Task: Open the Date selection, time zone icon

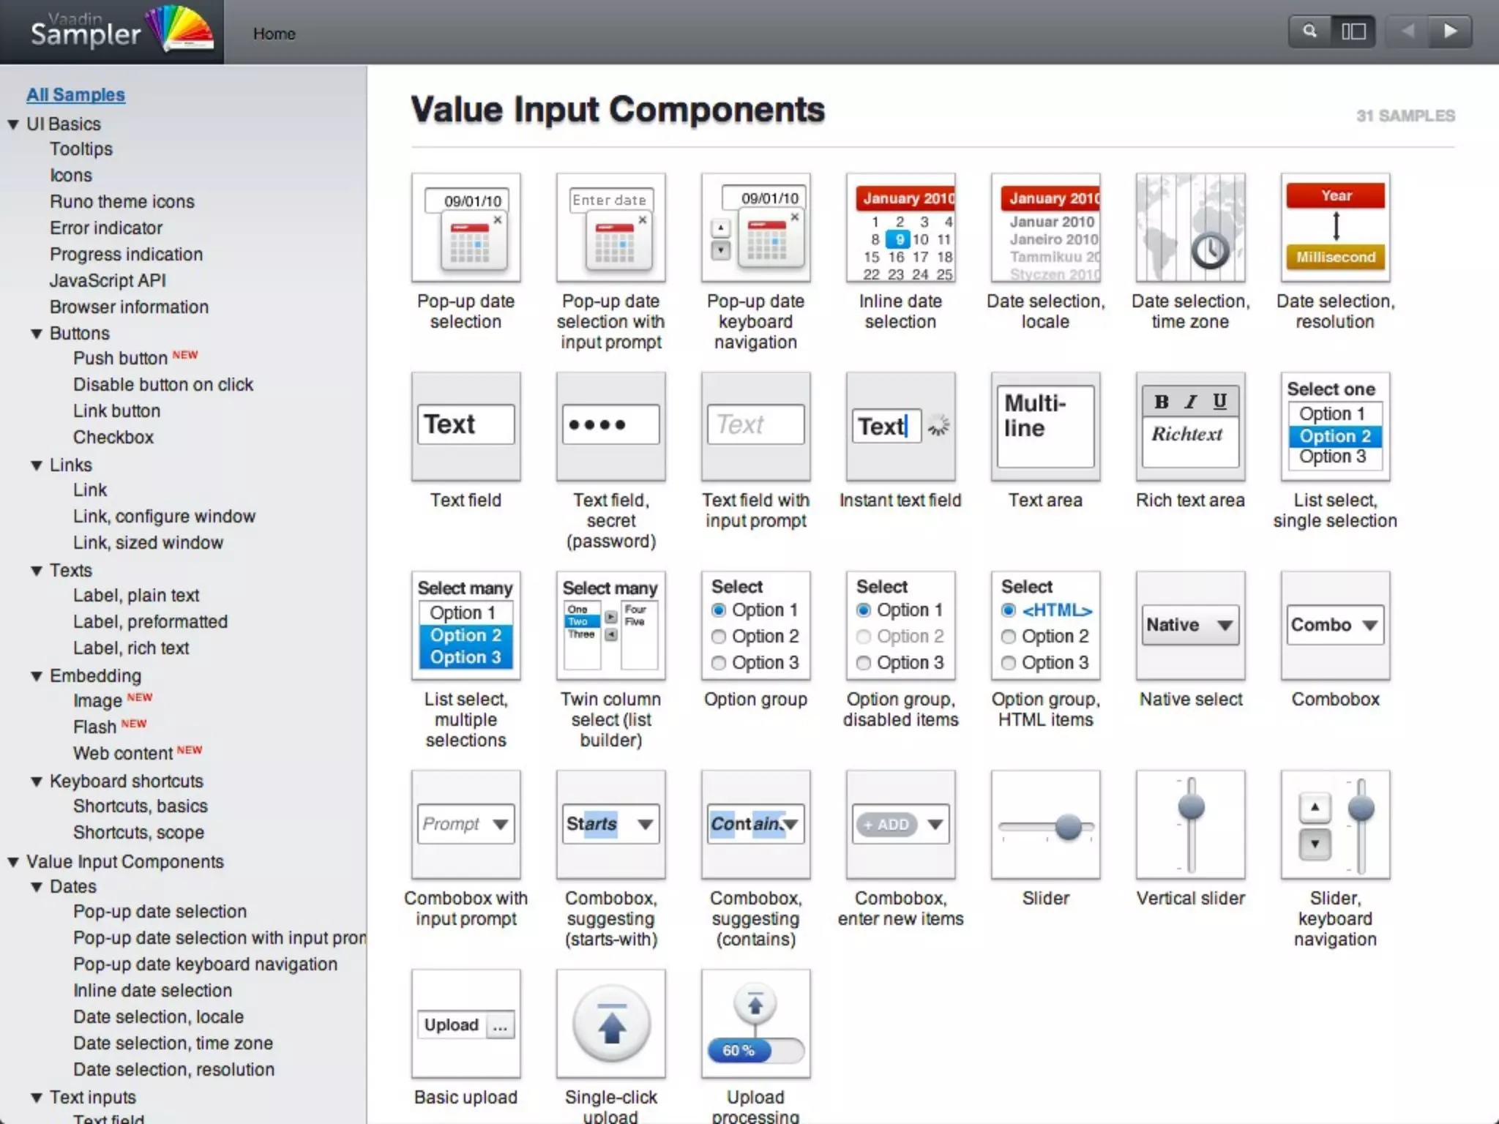Action: [x=1190, y=228]
